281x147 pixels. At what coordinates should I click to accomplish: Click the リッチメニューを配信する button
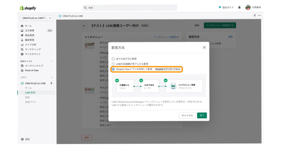(x=220, y=25)
